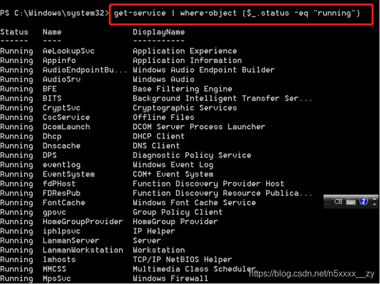Screen dimensions: 380x284
Task: Click the HomeGroupProvider service name
Action: click(83, 221)
